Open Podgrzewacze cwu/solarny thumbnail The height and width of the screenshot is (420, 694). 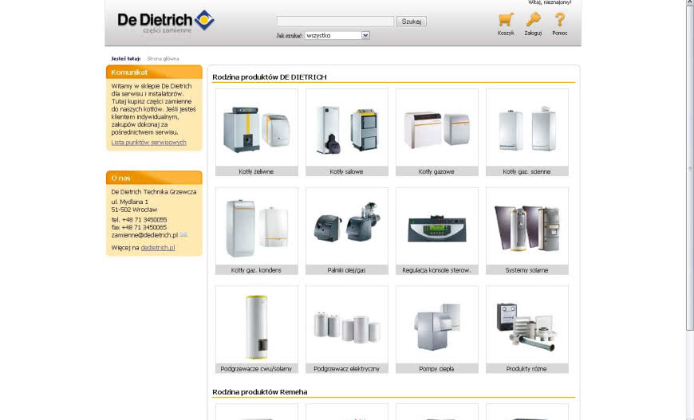(x=257, y=329)
